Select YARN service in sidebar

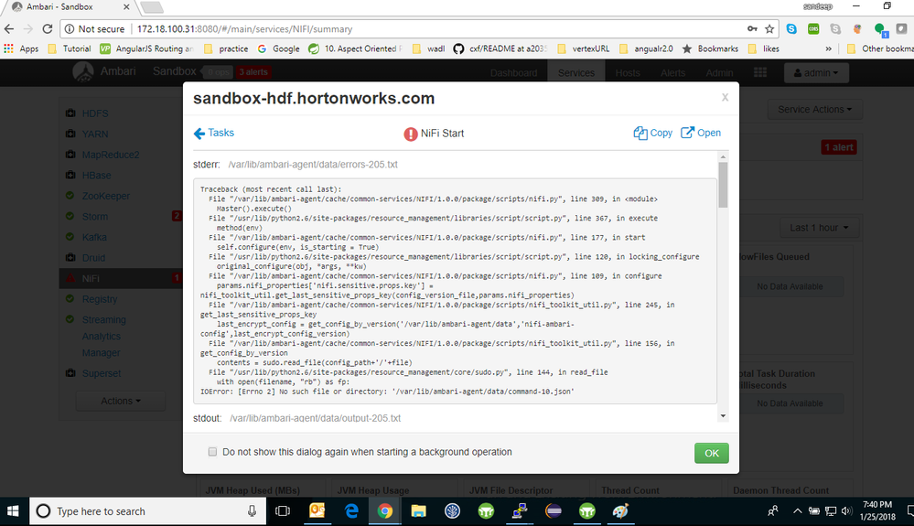[95, 134]
